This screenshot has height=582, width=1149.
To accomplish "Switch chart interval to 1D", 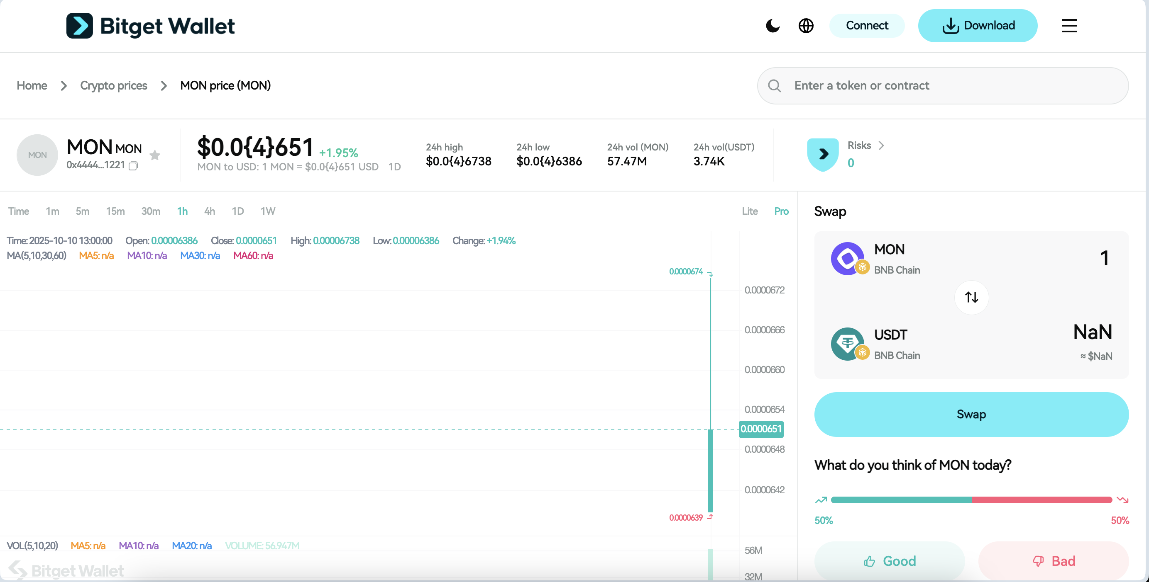I will (237, 211).
